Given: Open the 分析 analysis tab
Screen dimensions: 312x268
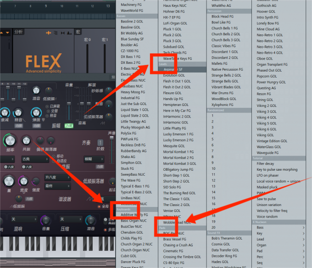Looking at the screenshot, I should pyautogui.click(x=18, y=32).
